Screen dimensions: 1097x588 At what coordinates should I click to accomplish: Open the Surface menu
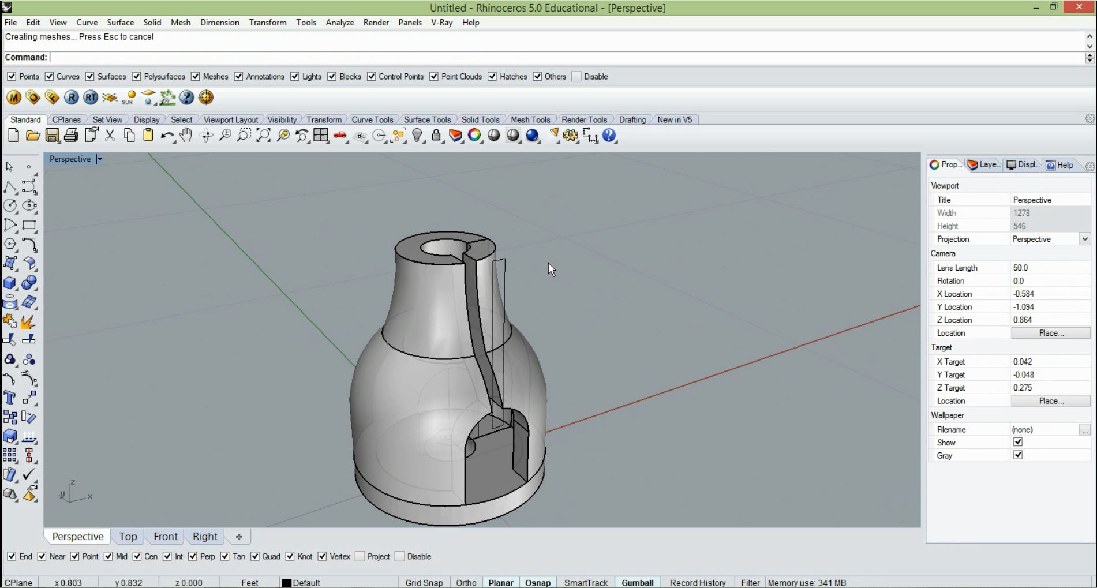[120, 23]
